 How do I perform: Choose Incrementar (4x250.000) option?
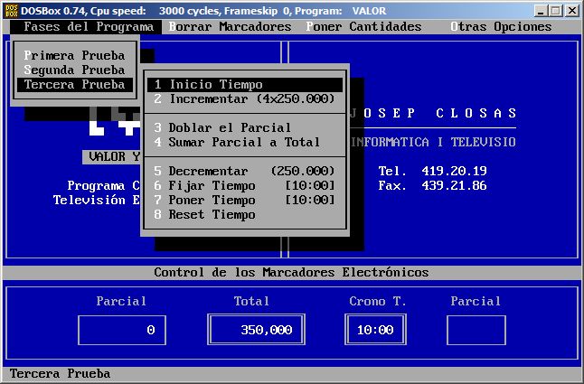[245, 98]
